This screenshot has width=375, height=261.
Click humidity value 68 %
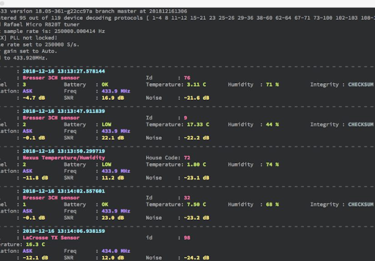coord(272,204)
